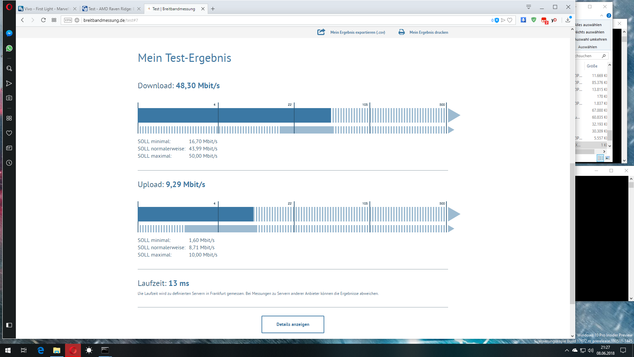Open the downloads toolbar dropdown
The image size is (634, 357).
tap(568, 20)
